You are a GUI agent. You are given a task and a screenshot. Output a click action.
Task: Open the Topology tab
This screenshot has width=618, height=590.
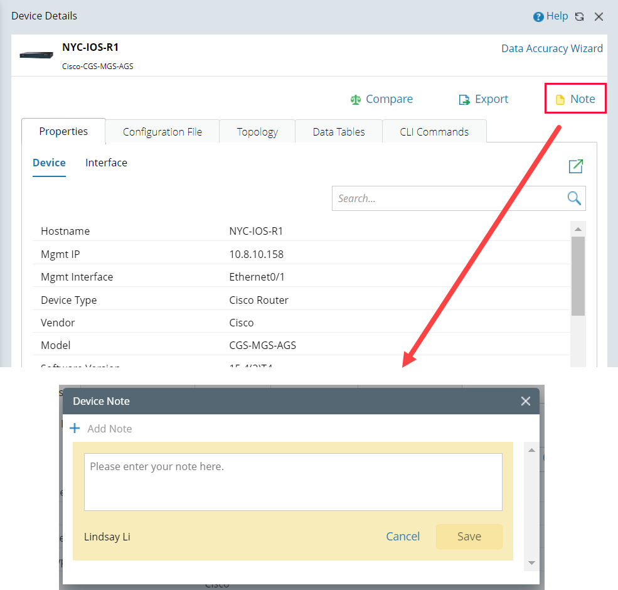click(x=257, y=131)
